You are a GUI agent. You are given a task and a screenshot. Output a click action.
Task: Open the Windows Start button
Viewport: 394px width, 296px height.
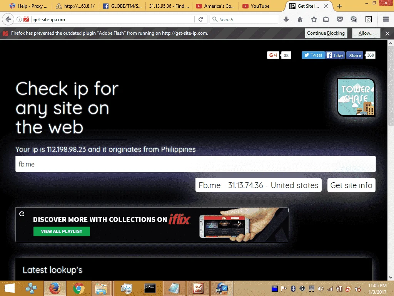10,288
